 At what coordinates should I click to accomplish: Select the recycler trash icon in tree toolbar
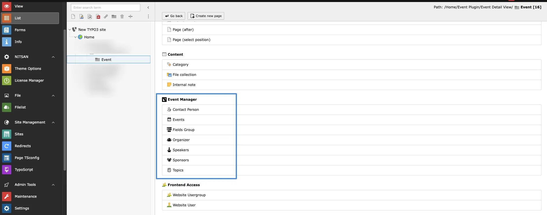click(122, 16)
